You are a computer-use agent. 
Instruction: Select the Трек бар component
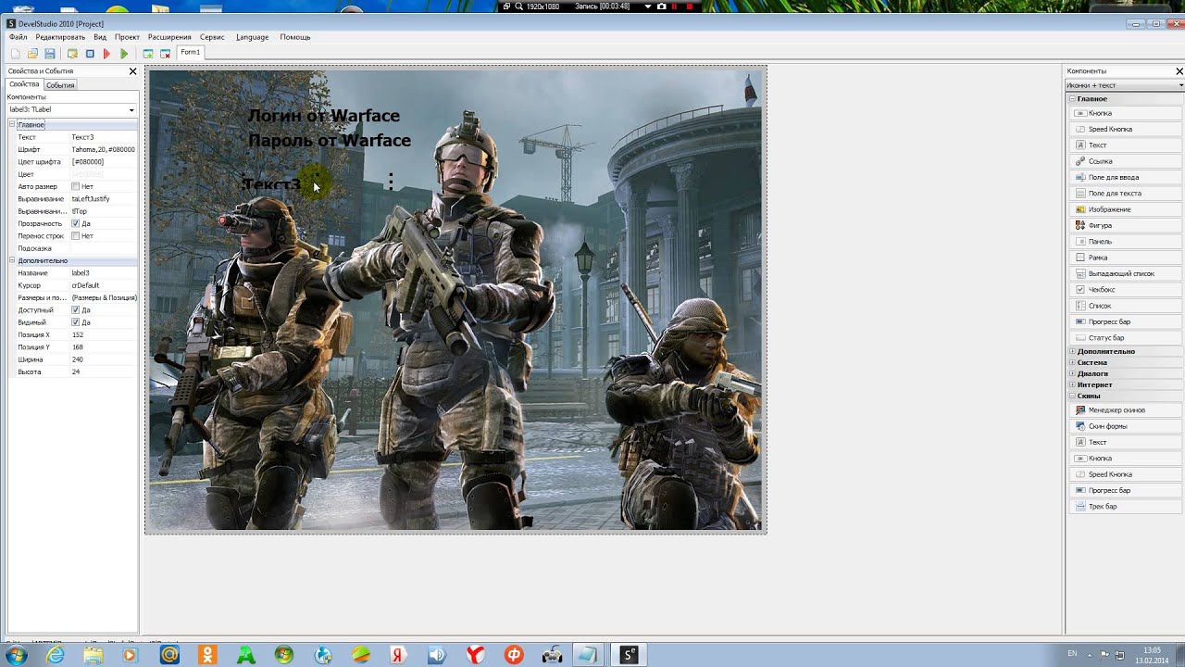click(x=1125, y=507)
